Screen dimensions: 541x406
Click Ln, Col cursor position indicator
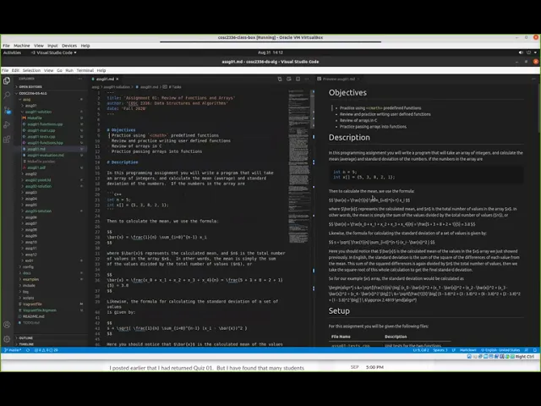[x=421, y=350]
